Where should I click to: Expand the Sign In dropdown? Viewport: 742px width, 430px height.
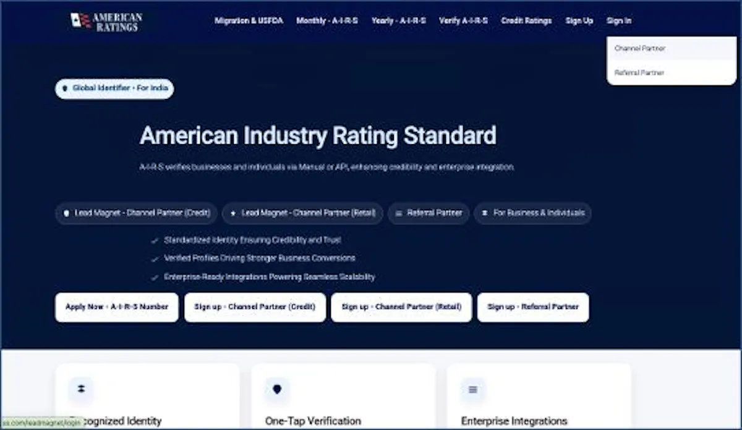619,21
